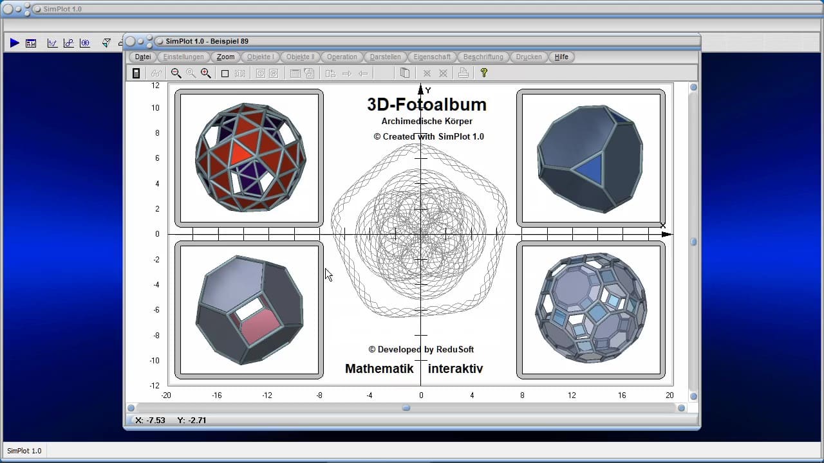
Task: Click the left arrow toolbar icon
Action: [363, 73]
